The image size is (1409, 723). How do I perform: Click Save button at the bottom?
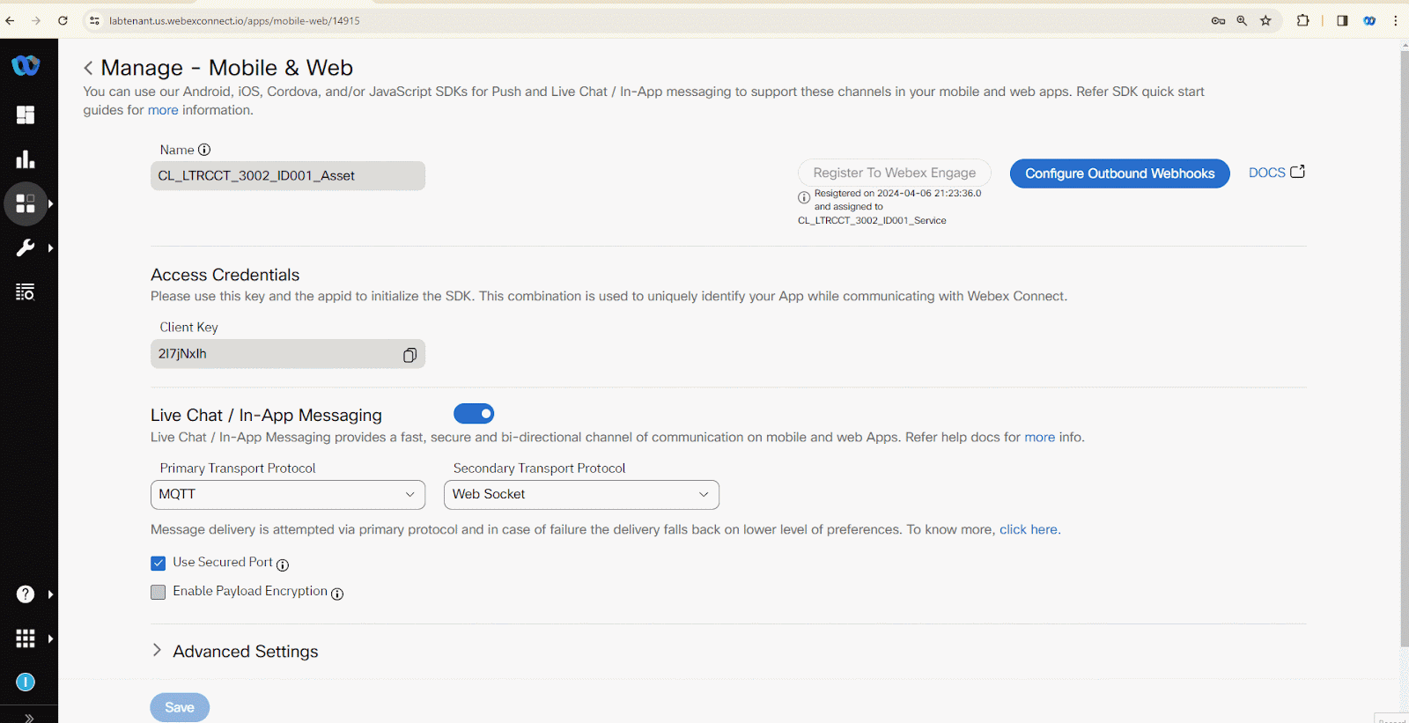(180, 708)
